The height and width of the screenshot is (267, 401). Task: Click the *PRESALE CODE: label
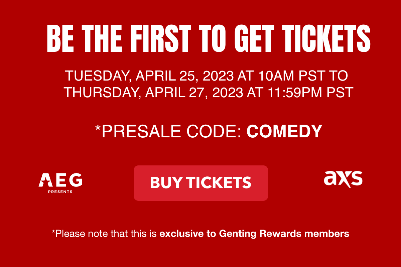(x=168, y=131)
